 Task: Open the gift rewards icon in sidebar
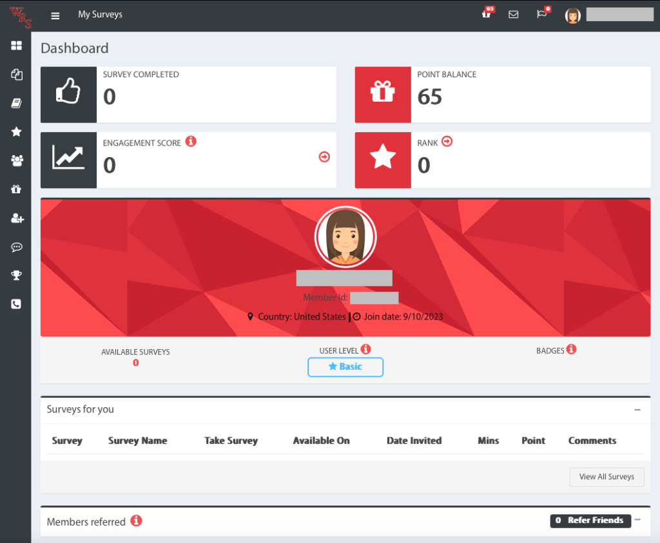16,189
